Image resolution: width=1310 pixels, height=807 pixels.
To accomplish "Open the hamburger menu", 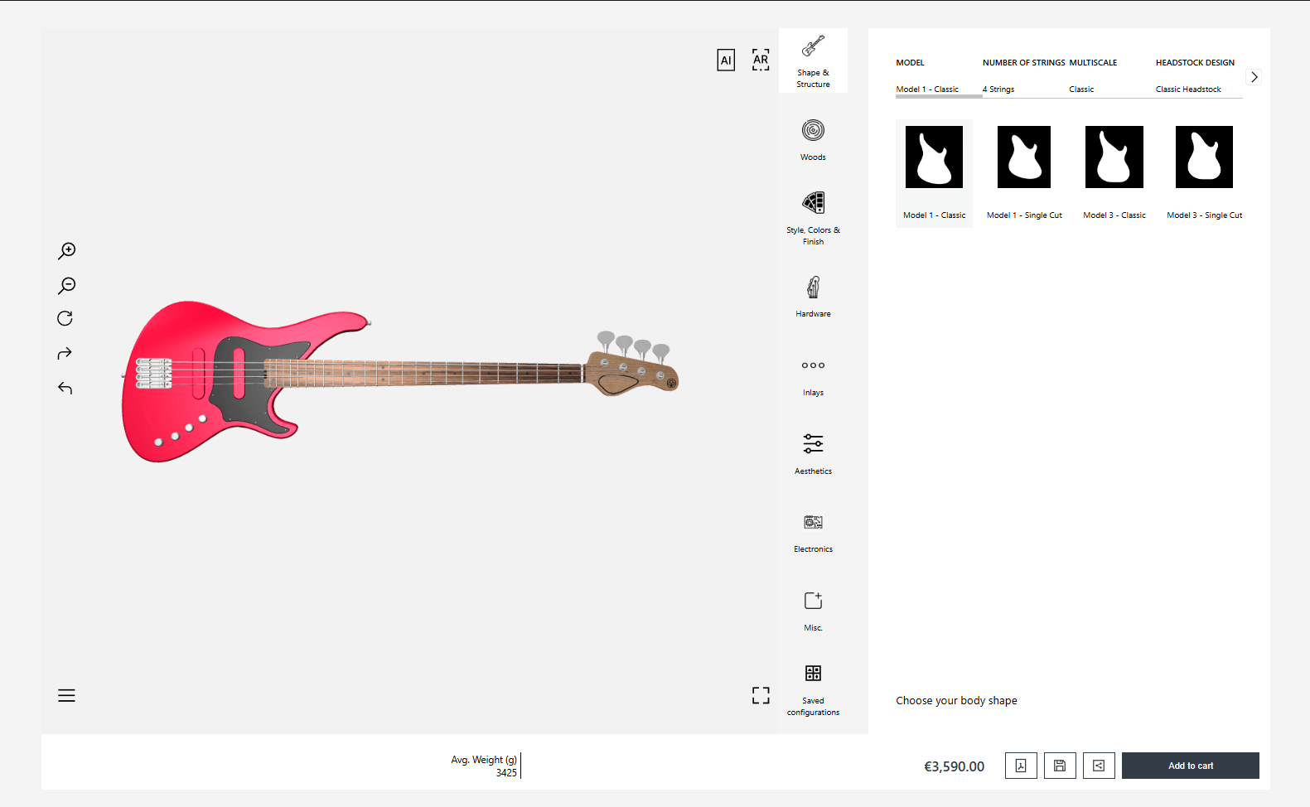I will (67, 695).
